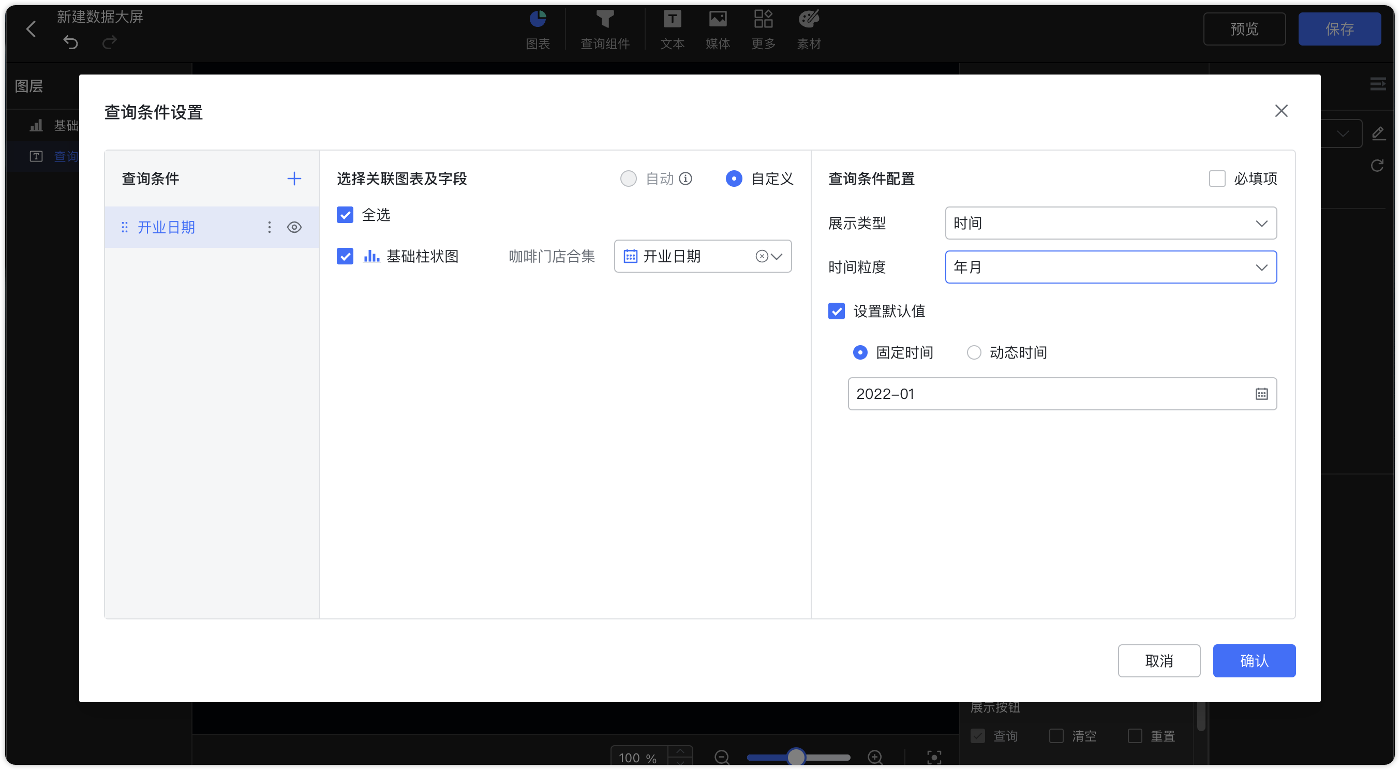Select the 开业日期 query condition
The width and height of the screenshot is (1400, 770).
pos(212,227)
